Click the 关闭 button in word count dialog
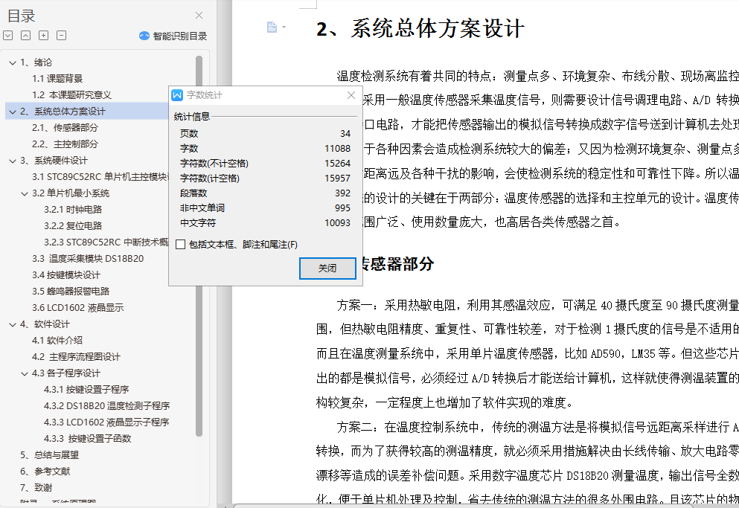This screenshot has width=739, height=508. pyautogui.click(x=327, y=269)
